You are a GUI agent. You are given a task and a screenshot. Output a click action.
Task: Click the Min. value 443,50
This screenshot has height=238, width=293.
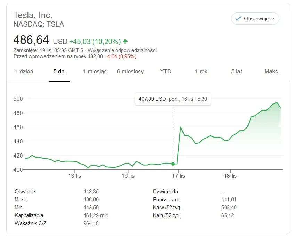pos(91,208)
